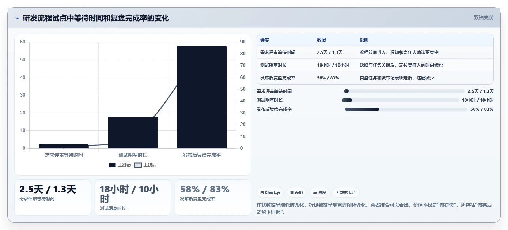Click the 需求评审等待时间 progress bar

(x=404, y=91)
